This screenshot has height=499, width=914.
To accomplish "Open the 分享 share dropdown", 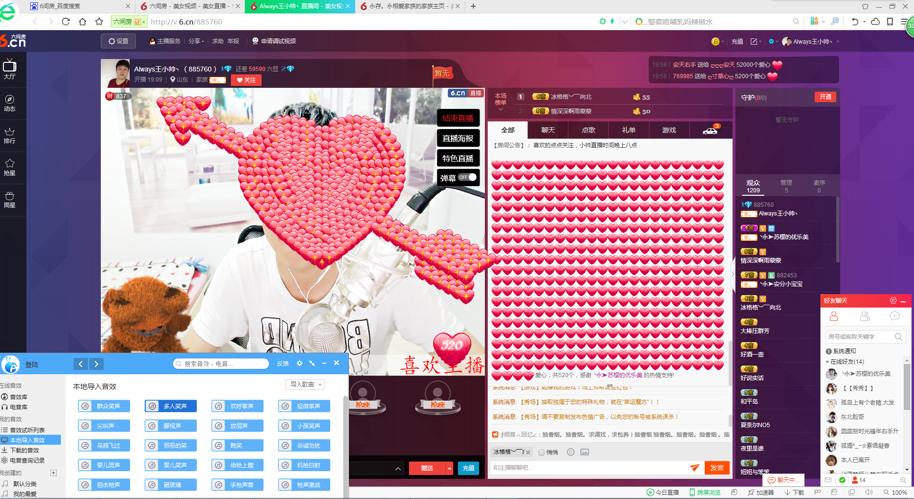I will coord(196,41).
